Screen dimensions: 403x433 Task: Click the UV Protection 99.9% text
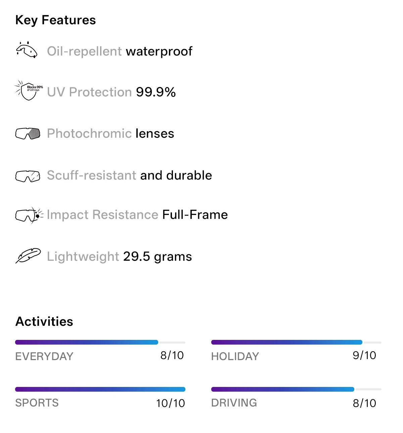tap(111, 92)
